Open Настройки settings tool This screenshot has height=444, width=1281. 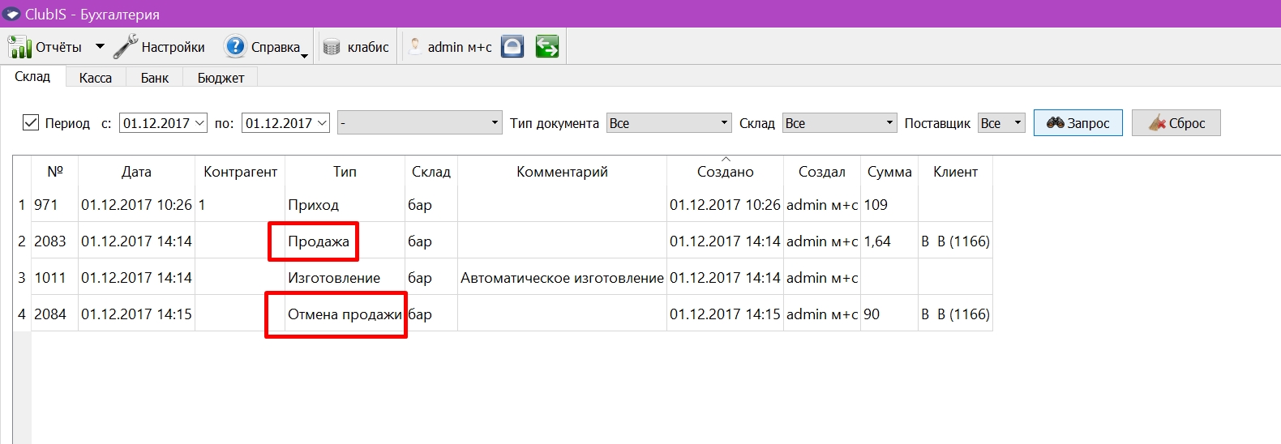(x=159, y=47)
